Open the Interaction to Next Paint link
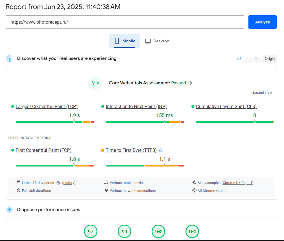The width and height of the screenshot is (284, 241). coord(136,106)
